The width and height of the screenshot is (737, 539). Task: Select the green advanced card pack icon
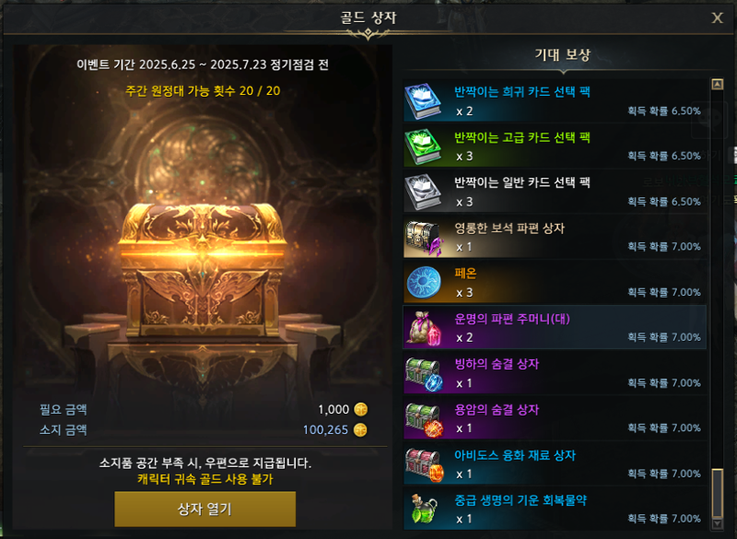click(423, 146)
